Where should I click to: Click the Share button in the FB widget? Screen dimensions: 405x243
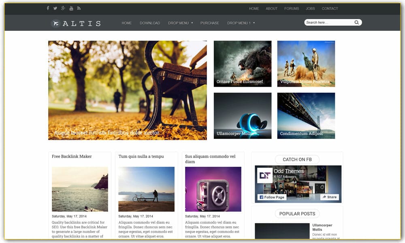(329, 197)
